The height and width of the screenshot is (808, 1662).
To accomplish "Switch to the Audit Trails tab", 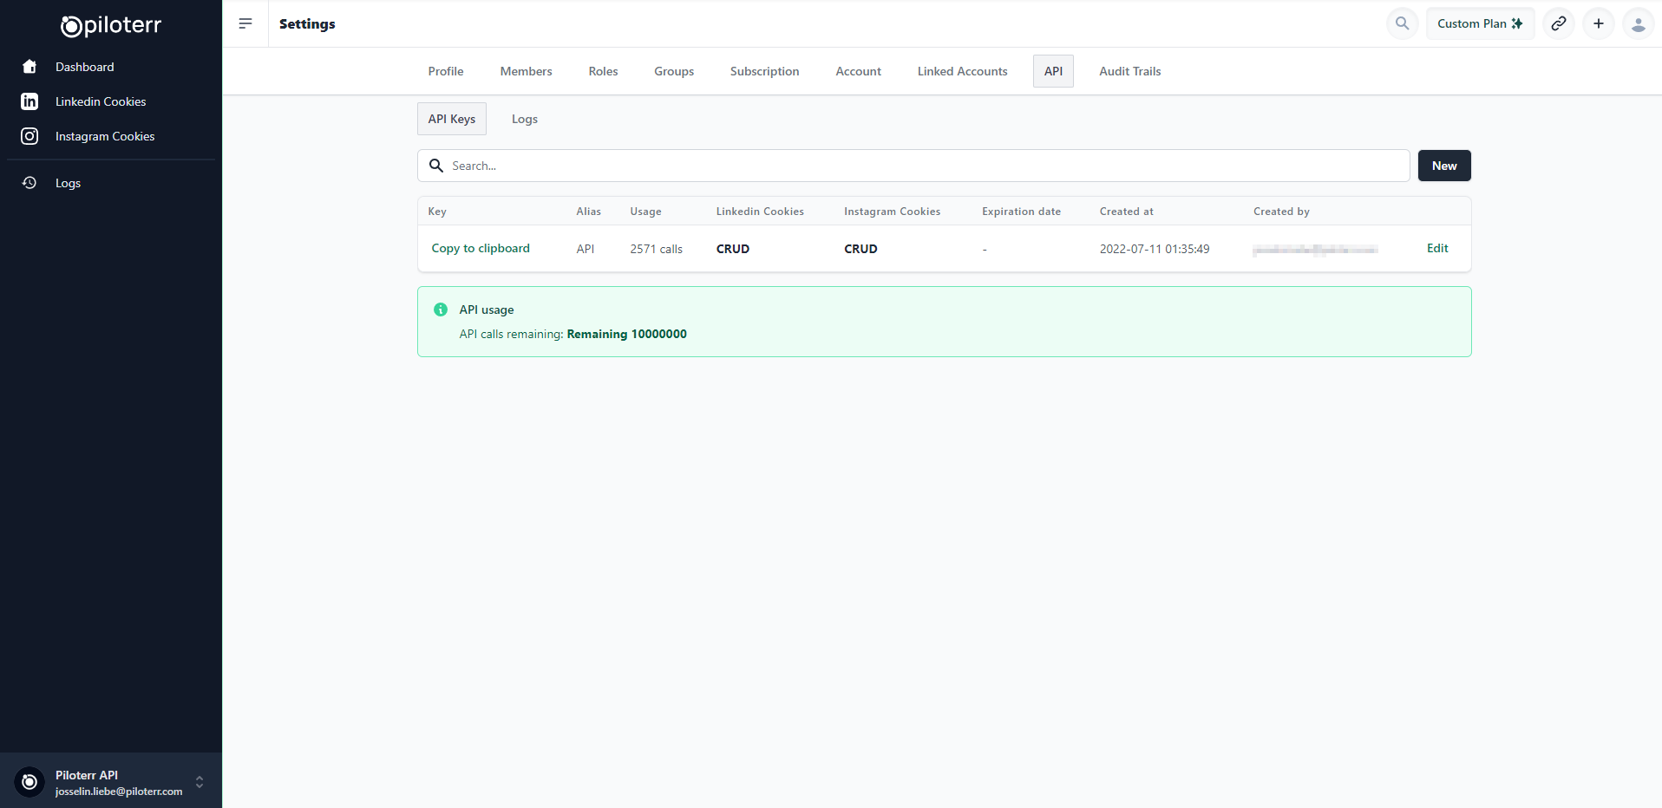I will pyautogui.click(x=1129, y=71).
